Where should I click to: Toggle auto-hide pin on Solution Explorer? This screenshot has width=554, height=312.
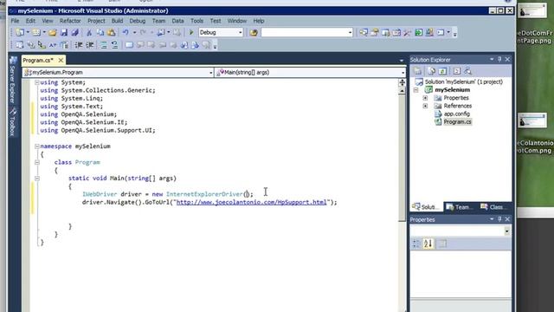point(499,60)
